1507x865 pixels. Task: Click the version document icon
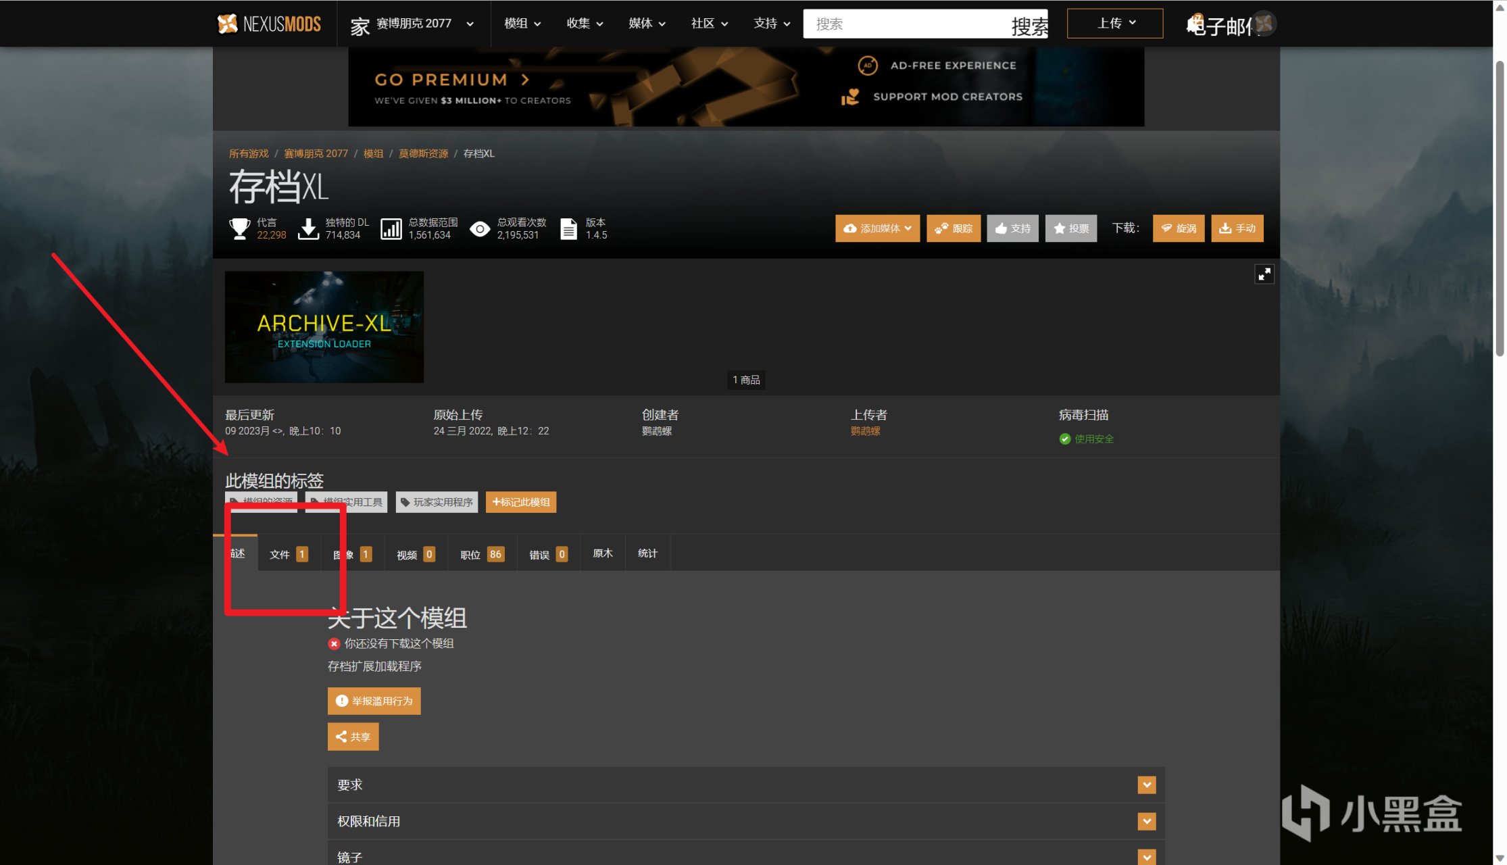(x=568, y=229)
